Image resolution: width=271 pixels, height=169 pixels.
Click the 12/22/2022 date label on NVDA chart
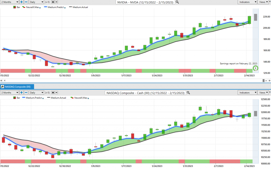[34, 76]
